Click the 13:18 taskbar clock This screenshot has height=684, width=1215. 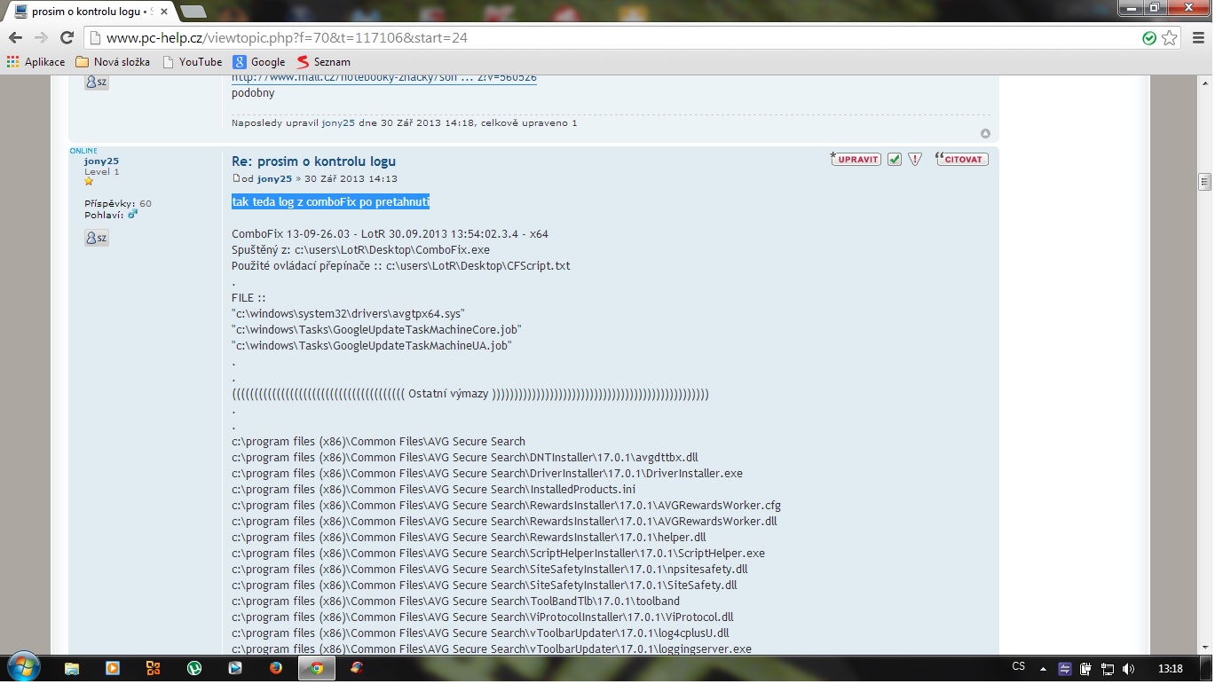click(1171, 668)
